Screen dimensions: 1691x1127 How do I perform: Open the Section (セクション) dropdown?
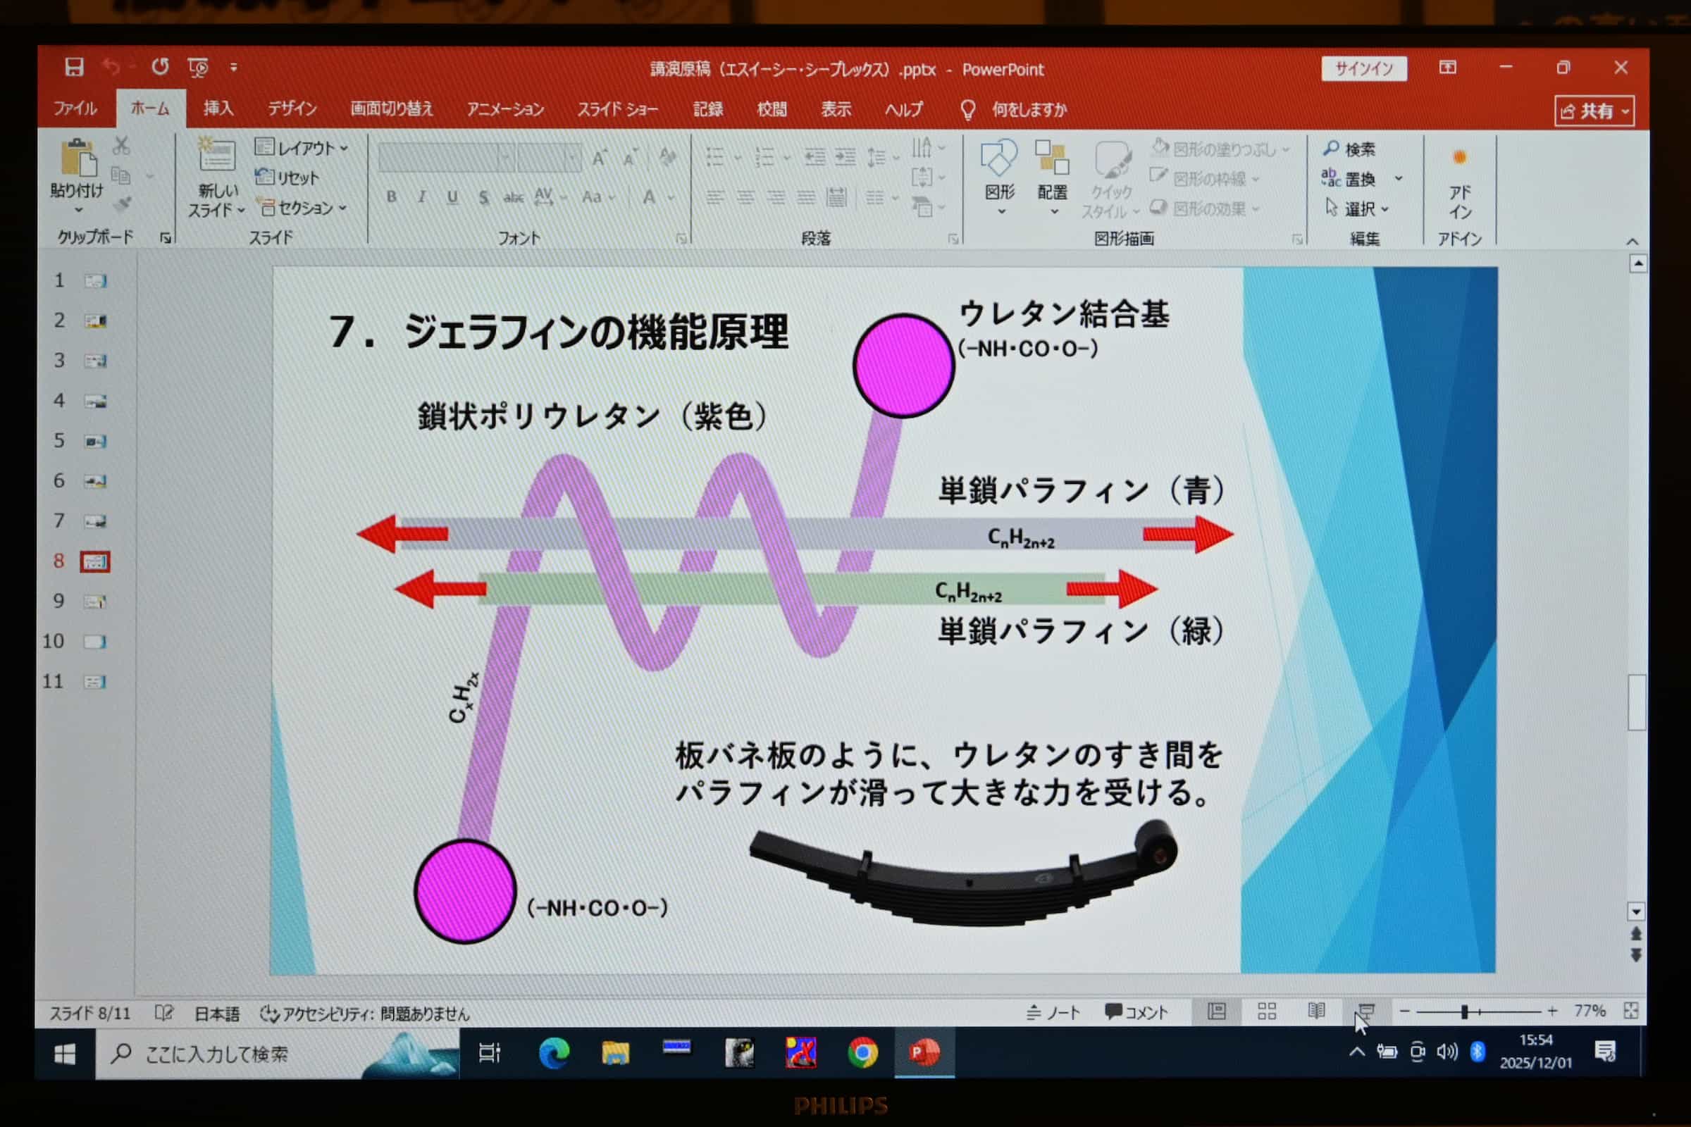(x=304, y=208)
